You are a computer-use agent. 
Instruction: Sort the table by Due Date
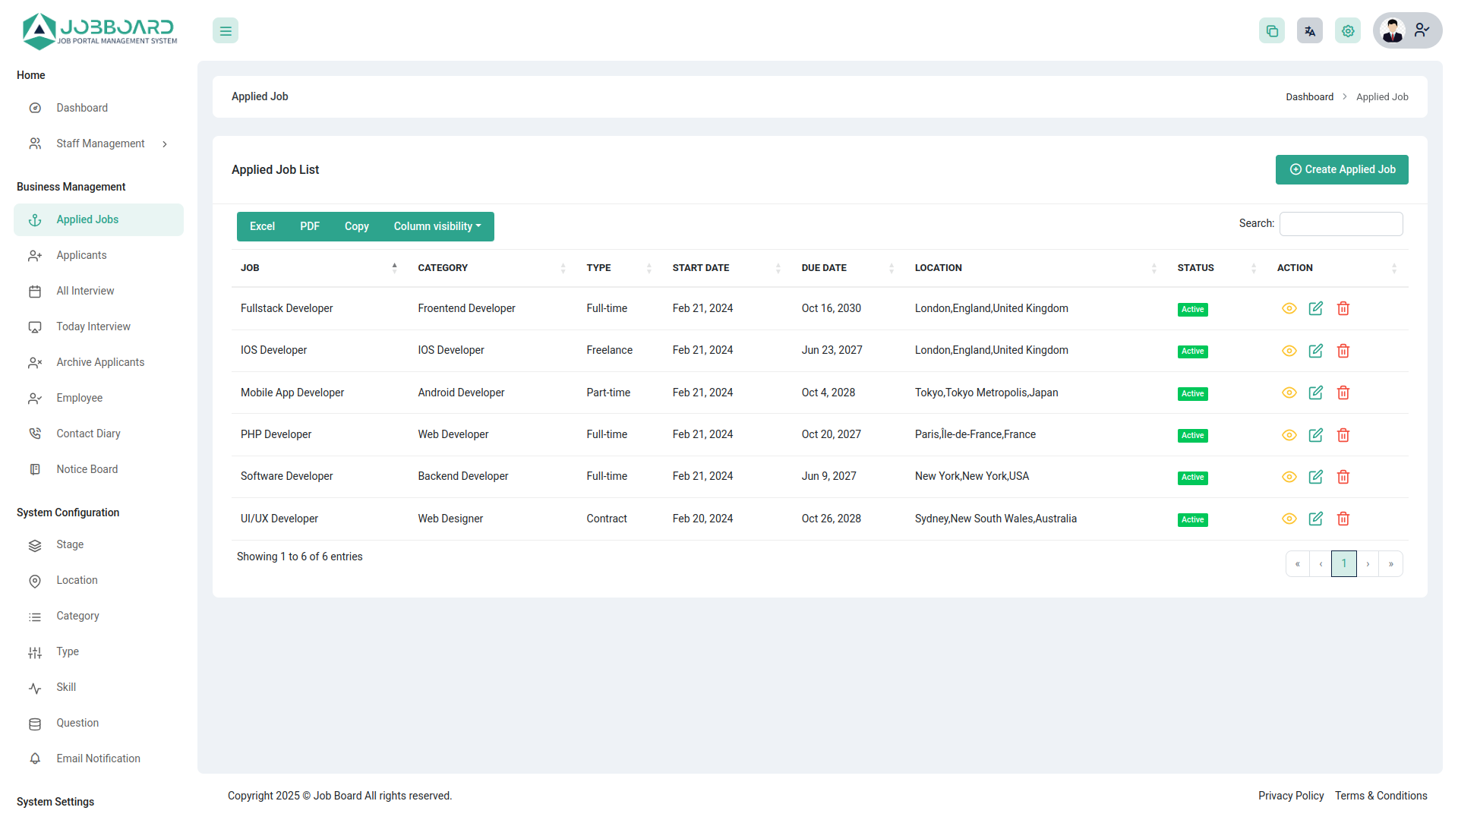pos(824,267)
